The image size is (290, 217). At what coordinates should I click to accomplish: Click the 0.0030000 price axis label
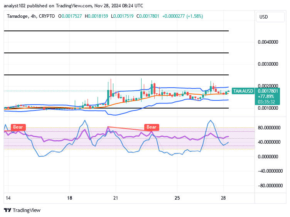coord(268,64)
